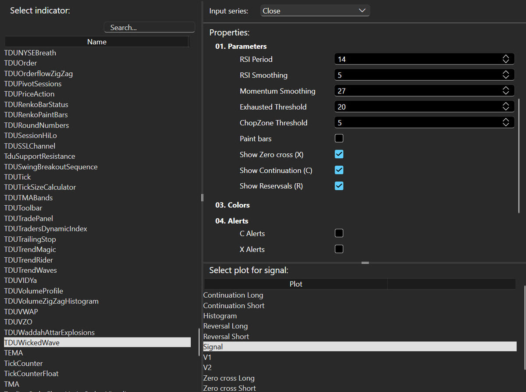Collapse the 04. Alerts section

click(231, 221)
